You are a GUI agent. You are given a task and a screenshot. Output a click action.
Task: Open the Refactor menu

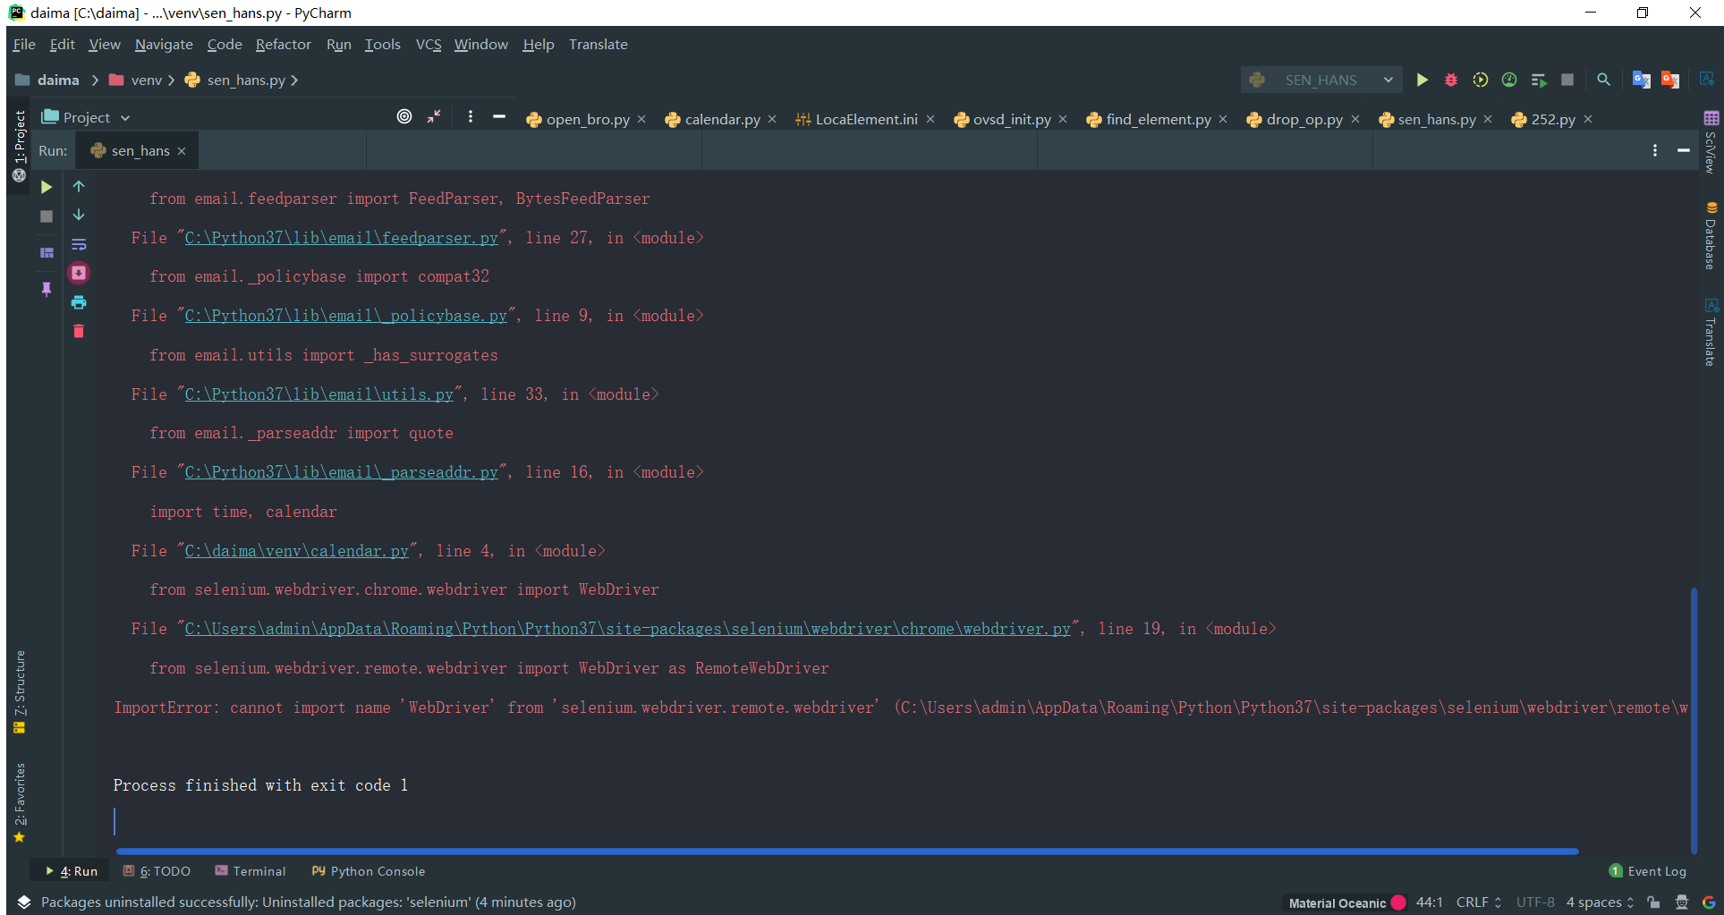tap(283, 44)
